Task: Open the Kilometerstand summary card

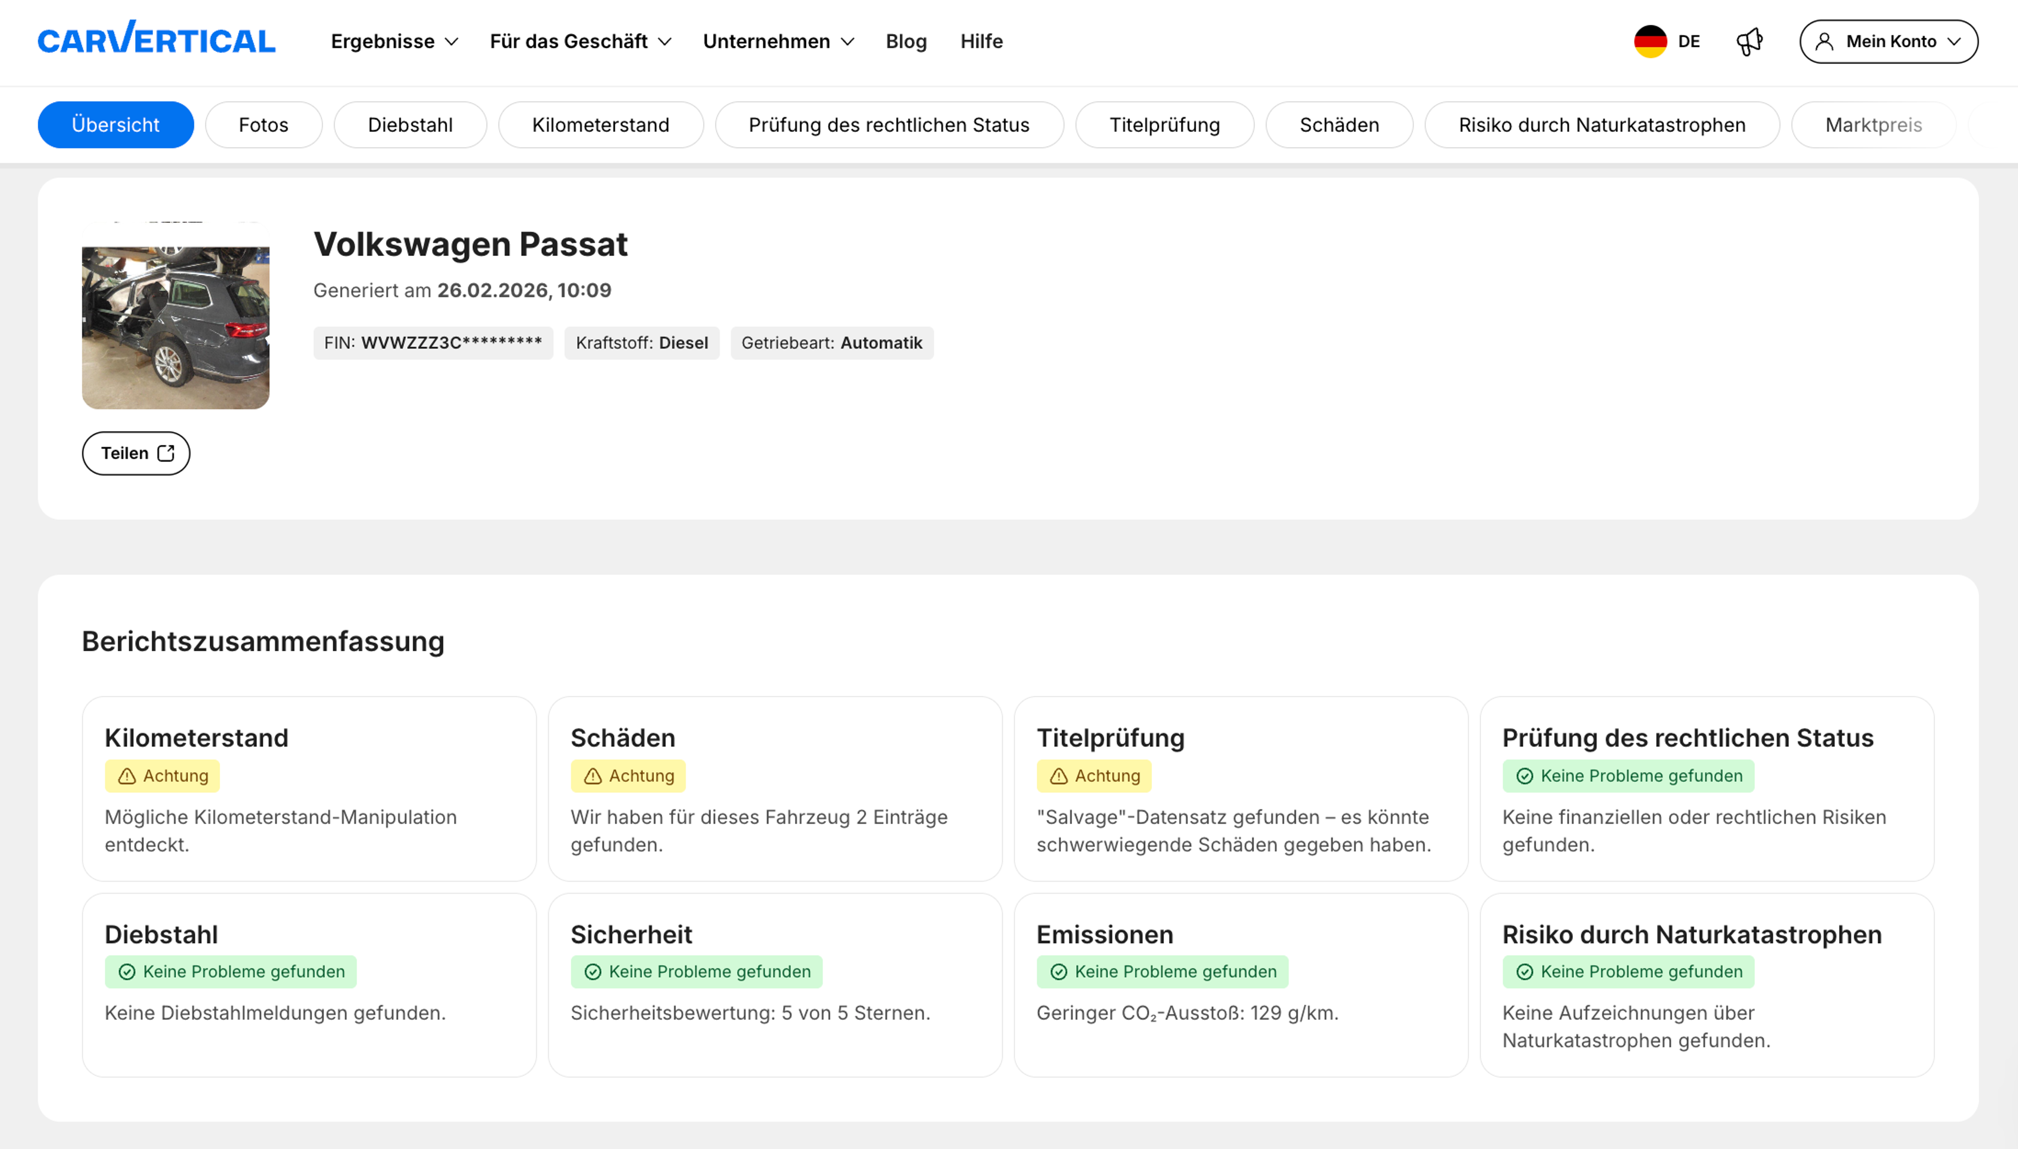Action: point(309,788)
